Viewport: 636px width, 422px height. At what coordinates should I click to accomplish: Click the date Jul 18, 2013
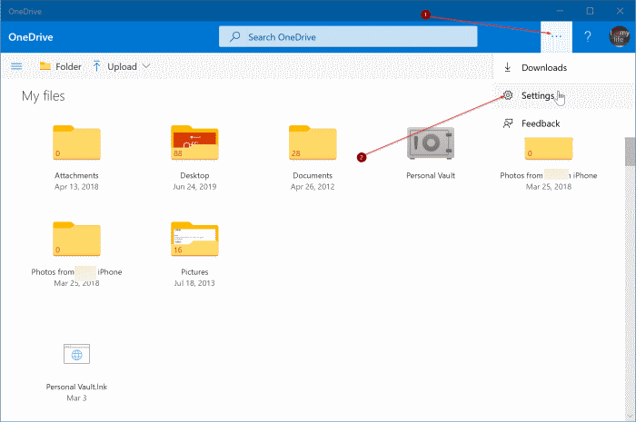(x=194, y=283)
